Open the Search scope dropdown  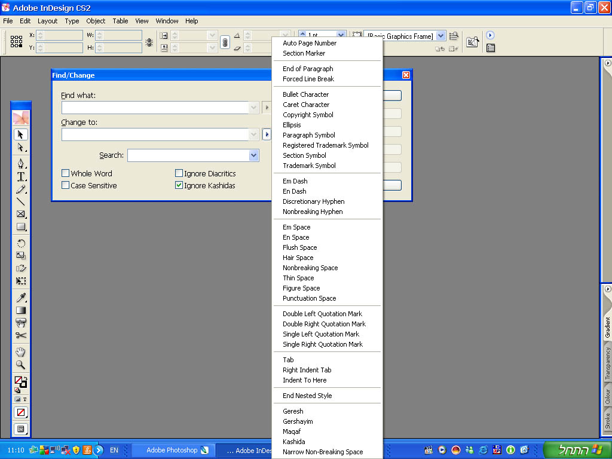pos(253,155)
